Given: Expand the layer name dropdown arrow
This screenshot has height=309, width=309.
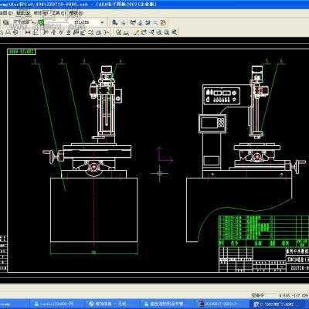Looking at the screenshot, I should point(33,22).
